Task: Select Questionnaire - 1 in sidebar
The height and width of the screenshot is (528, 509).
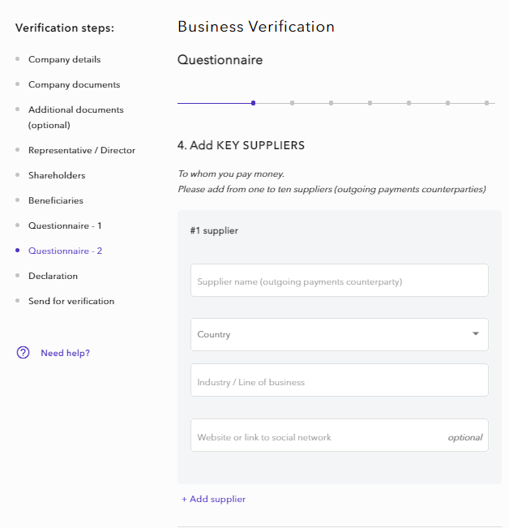Action: click(x=65, y=225)
